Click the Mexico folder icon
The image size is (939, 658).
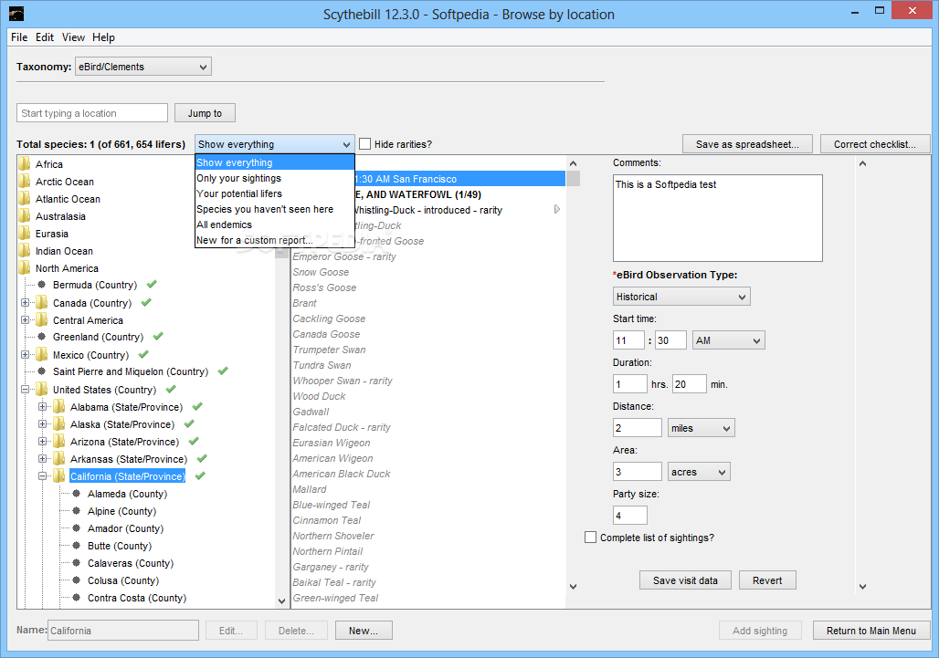click(x=41, y=355)
